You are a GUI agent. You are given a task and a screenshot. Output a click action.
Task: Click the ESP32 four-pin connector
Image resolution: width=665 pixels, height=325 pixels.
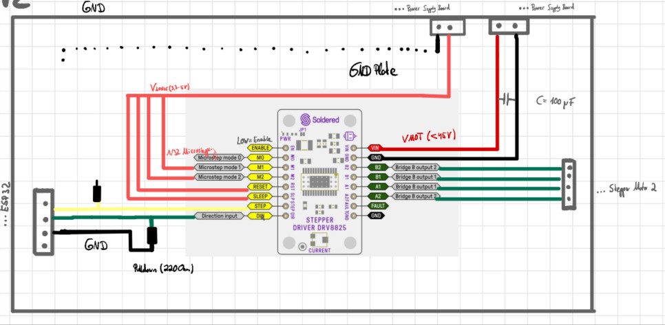click(43, 222)
